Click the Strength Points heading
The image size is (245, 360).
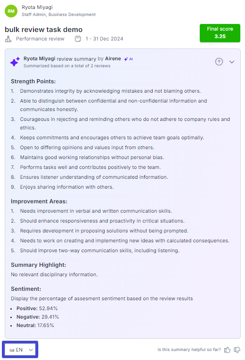(x=33, y=81)
